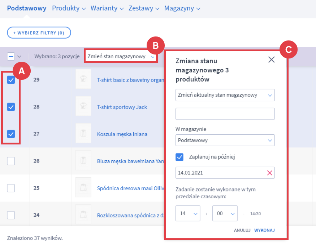
Task: Click thumbnail icon of product 24
Action: (83, 215)
